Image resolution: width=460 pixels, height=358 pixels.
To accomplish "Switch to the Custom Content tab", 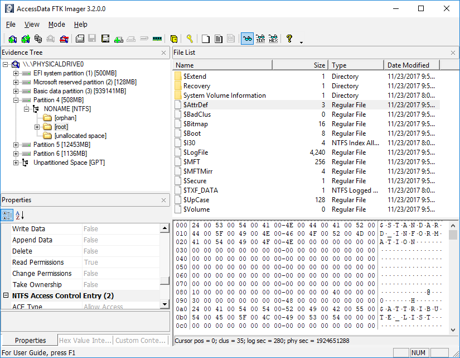I will click(141, 340).
